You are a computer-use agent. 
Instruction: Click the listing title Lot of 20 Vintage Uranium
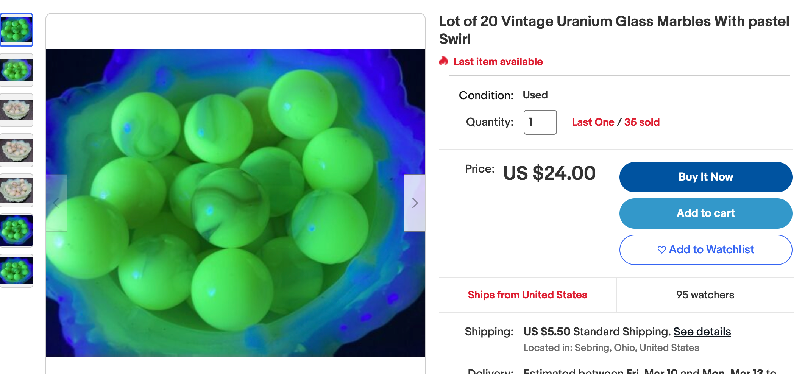614,30
